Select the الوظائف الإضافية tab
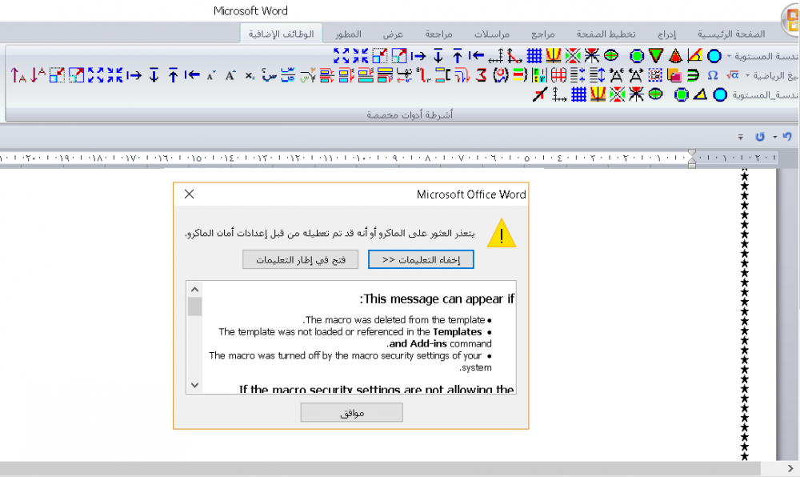The image size is (800, 477). [281, 34]
